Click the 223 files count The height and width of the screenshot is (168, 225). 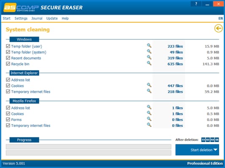point(175,46)
